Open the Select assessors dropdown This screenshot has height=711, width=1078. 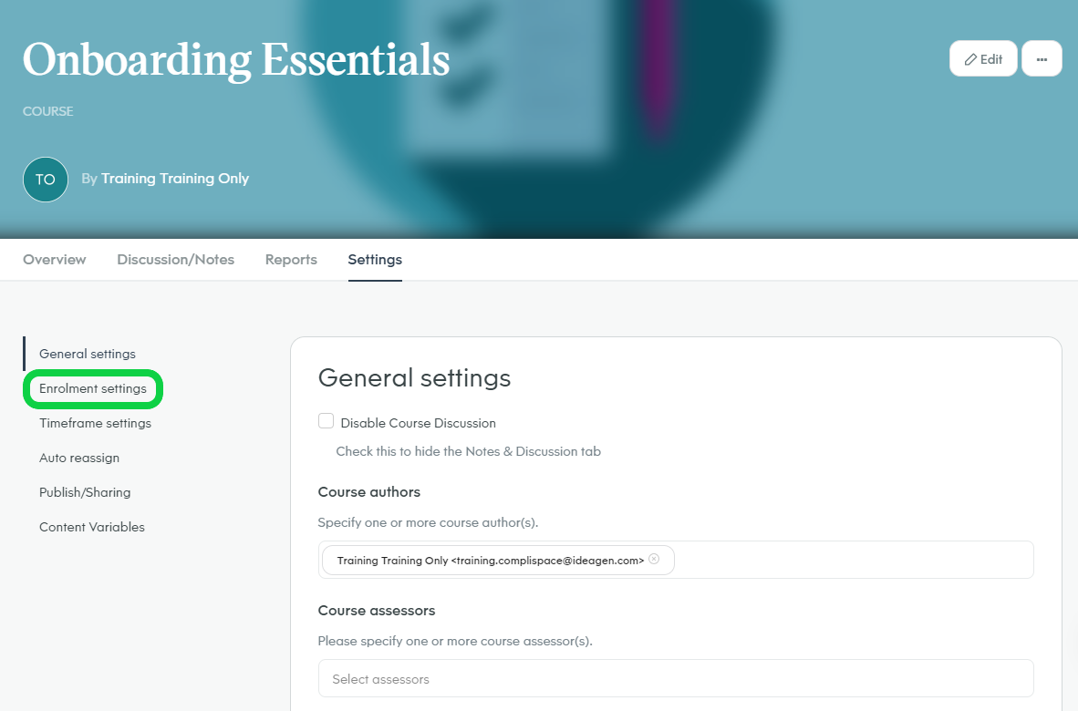click(x=676, y=679)
